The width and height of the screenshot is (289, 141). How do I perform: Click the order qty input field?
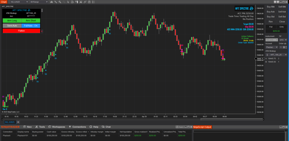pyautogui.click(x=282, y=47)
